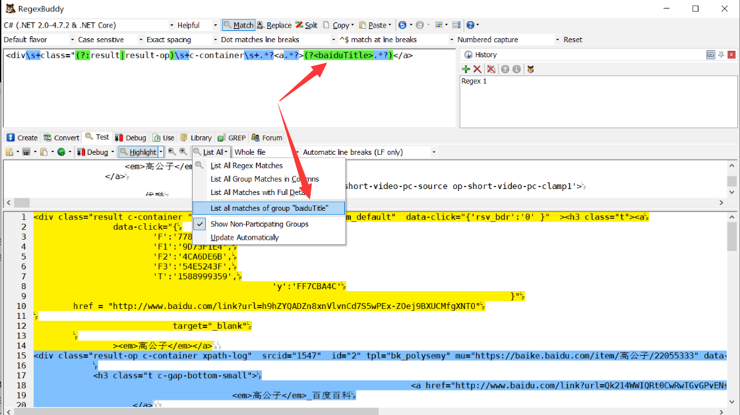Choose List all matches of group baiduTitle

269,208
